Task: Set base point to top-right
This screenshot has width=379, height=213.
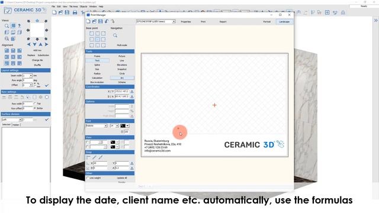Action: point(103,33)
